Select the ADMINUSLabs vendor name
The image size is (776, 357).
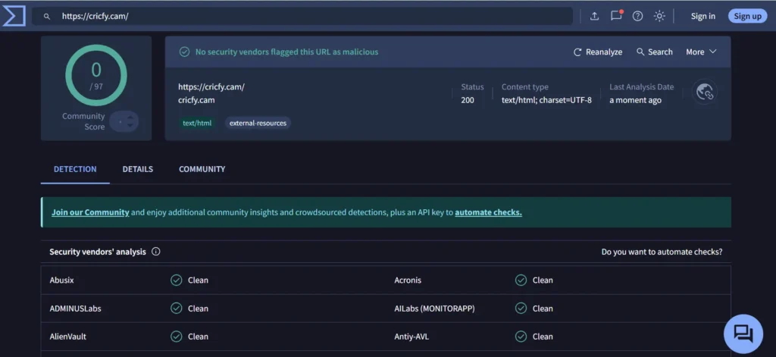pos(75,308)
